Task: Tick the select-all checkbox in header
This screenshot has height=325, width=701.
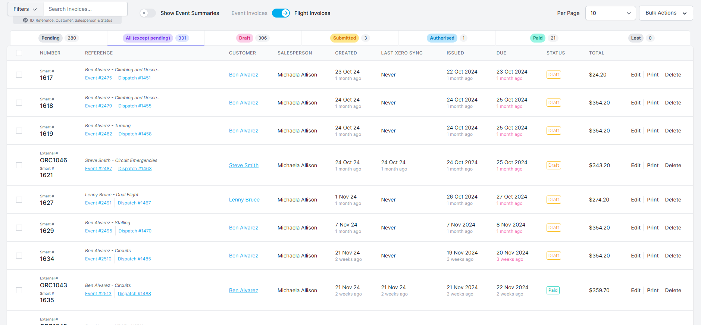Action: pos(19,53)
